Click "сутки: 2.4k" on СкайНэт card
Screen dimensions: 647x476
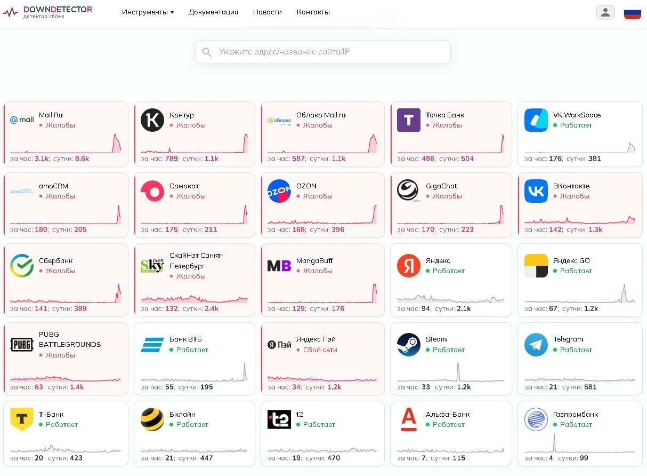(200, 308)
